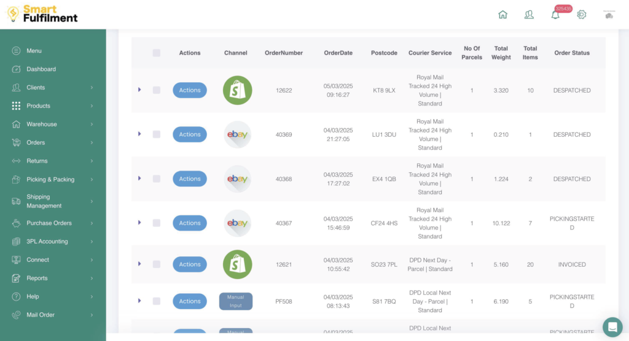Click the Shopify channel icon for order 12622

(x=237, y=90)
